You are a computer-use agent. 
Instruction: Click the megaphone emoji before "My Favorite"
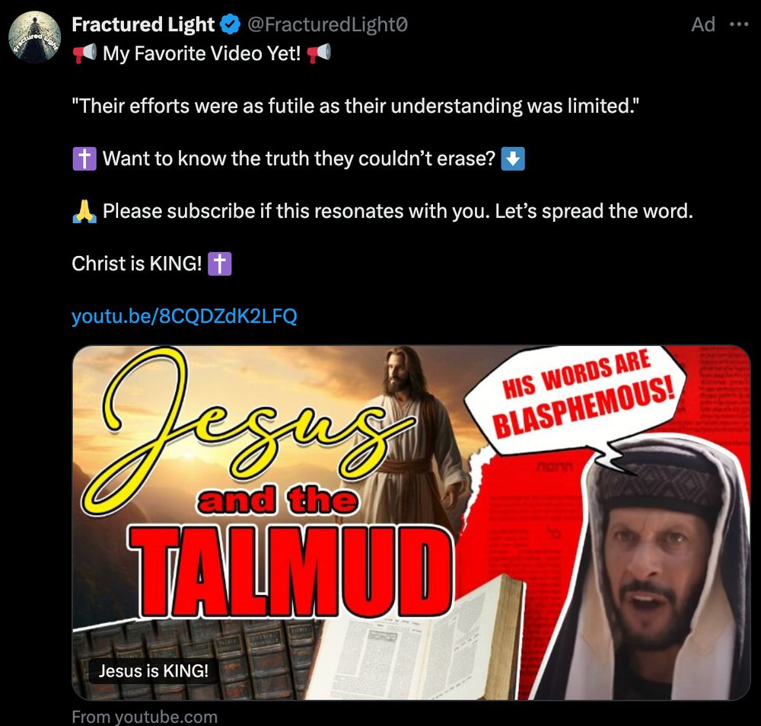coord(84,53)
